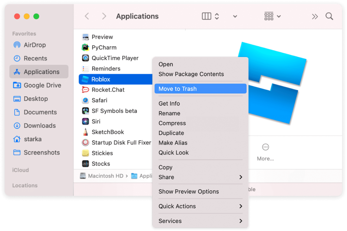Click the Recents clock icon

tap(17, 58)
